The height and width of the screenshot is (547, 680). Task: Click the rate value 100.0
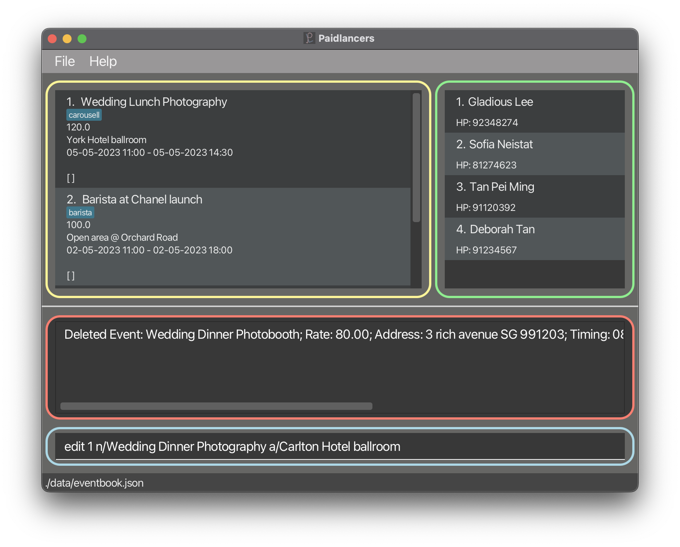(x=78, y=225)
